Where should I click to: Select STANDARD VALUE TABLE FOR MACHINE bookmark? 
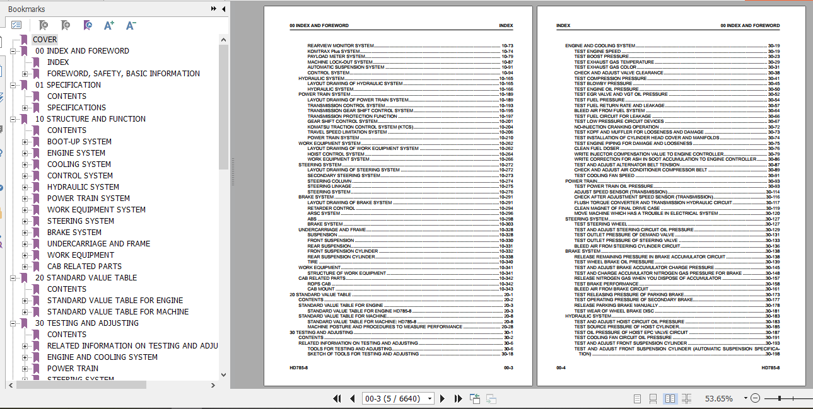coord(118,312)
